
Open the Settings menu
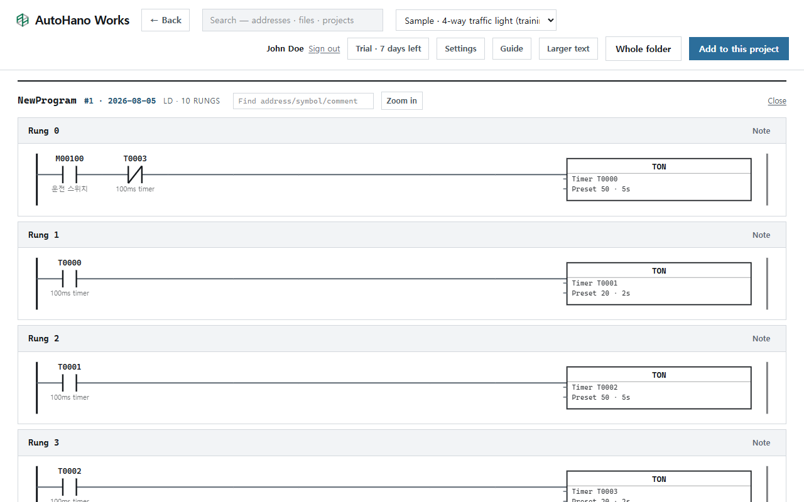point(460,49)
